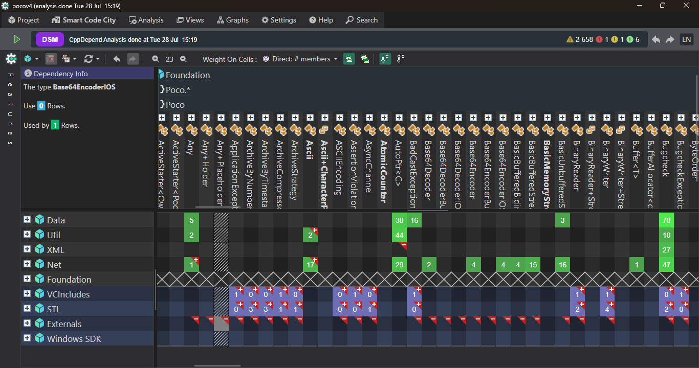This screenshot has height=368, width=699.
Task: Expand the Bugcheck column with its plus box
Action: point(666,118)
